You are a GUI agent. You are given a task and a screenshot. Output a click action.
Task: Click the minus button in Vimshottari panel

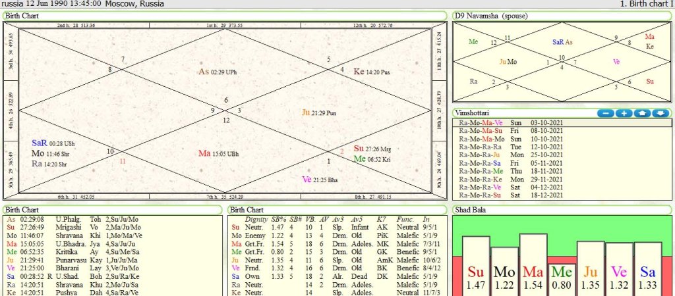click(x=604, y=113)
